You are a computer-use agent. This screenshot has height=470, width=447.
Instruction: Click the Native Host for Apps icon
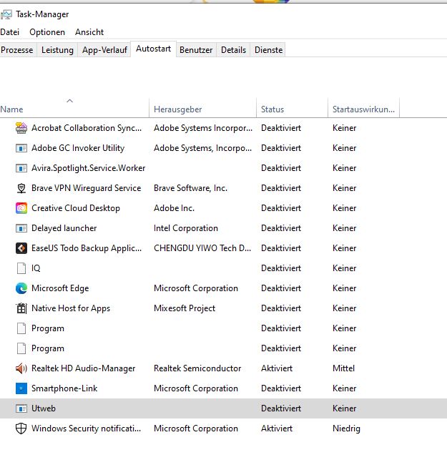click(21, 308)
